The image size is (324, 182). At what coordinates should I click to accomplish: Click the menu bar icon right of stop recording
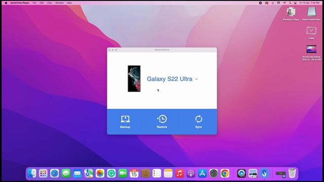coord(267,3)
